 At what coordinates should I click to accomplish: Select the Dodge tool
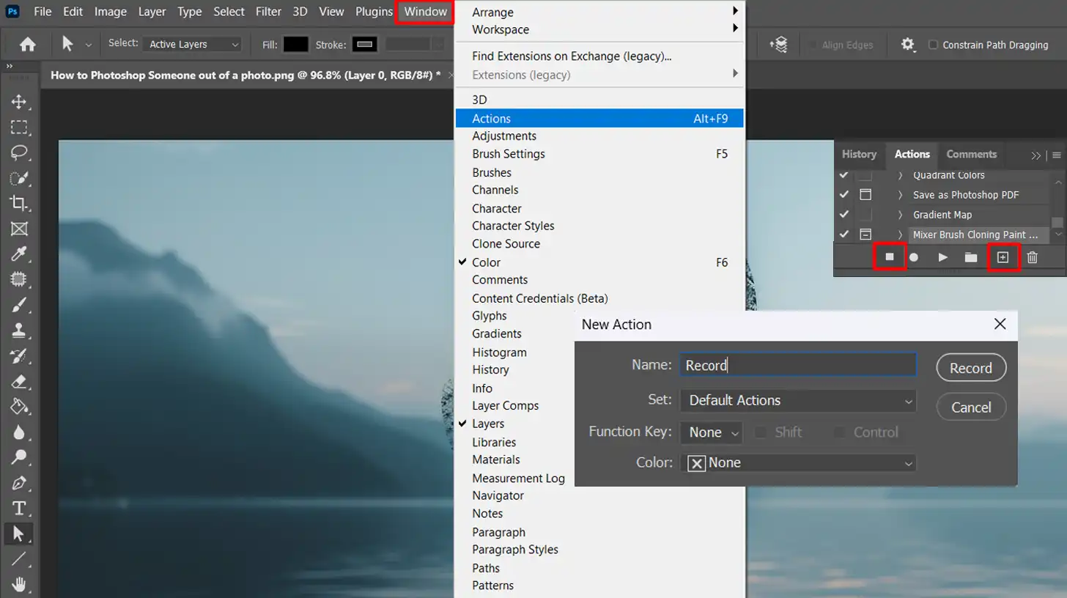point(19,457)
